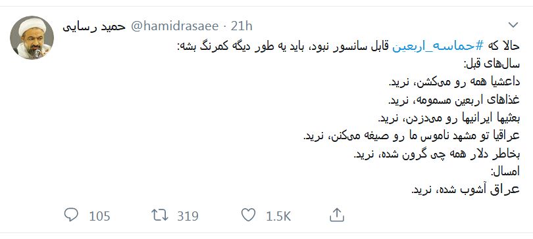The height and width of the screenshot is (239, 533).
Task: Click the final line عراق آشوب شده، نرید
Action: (x=465, y=190)
